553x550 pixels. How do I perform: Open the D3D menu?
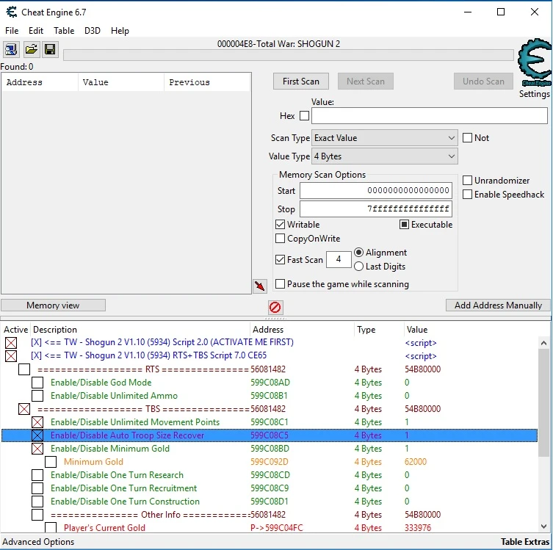pyautogui.click(x=93, y=31)
